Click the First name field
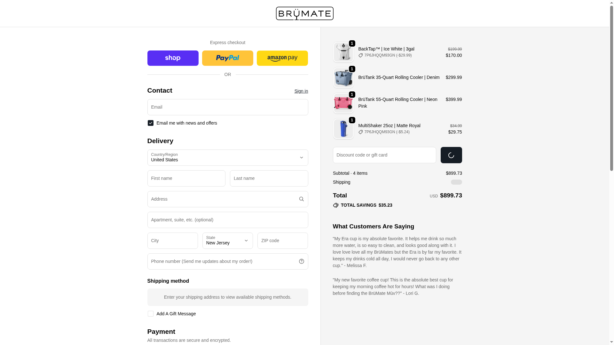614x345 pixels. pos(186,178)
